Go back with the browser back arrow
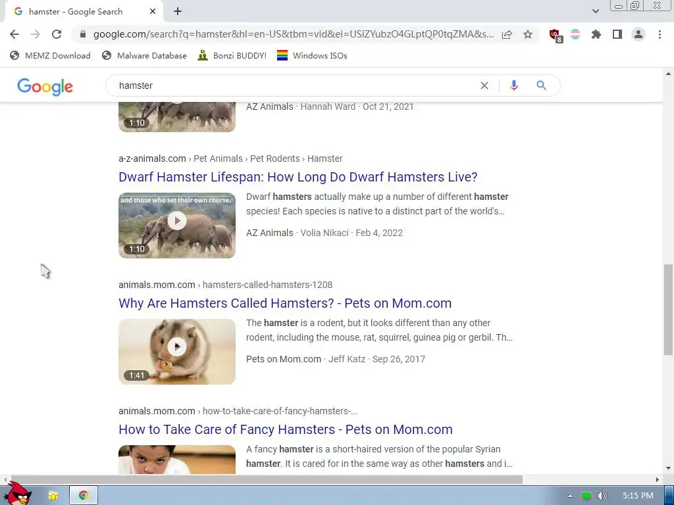Screen dimensions: 674x505 click(x=14, y=34)
